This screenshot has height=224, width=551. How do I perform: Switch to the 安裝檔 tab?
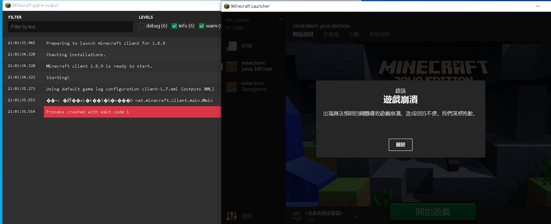pos(331,34)
